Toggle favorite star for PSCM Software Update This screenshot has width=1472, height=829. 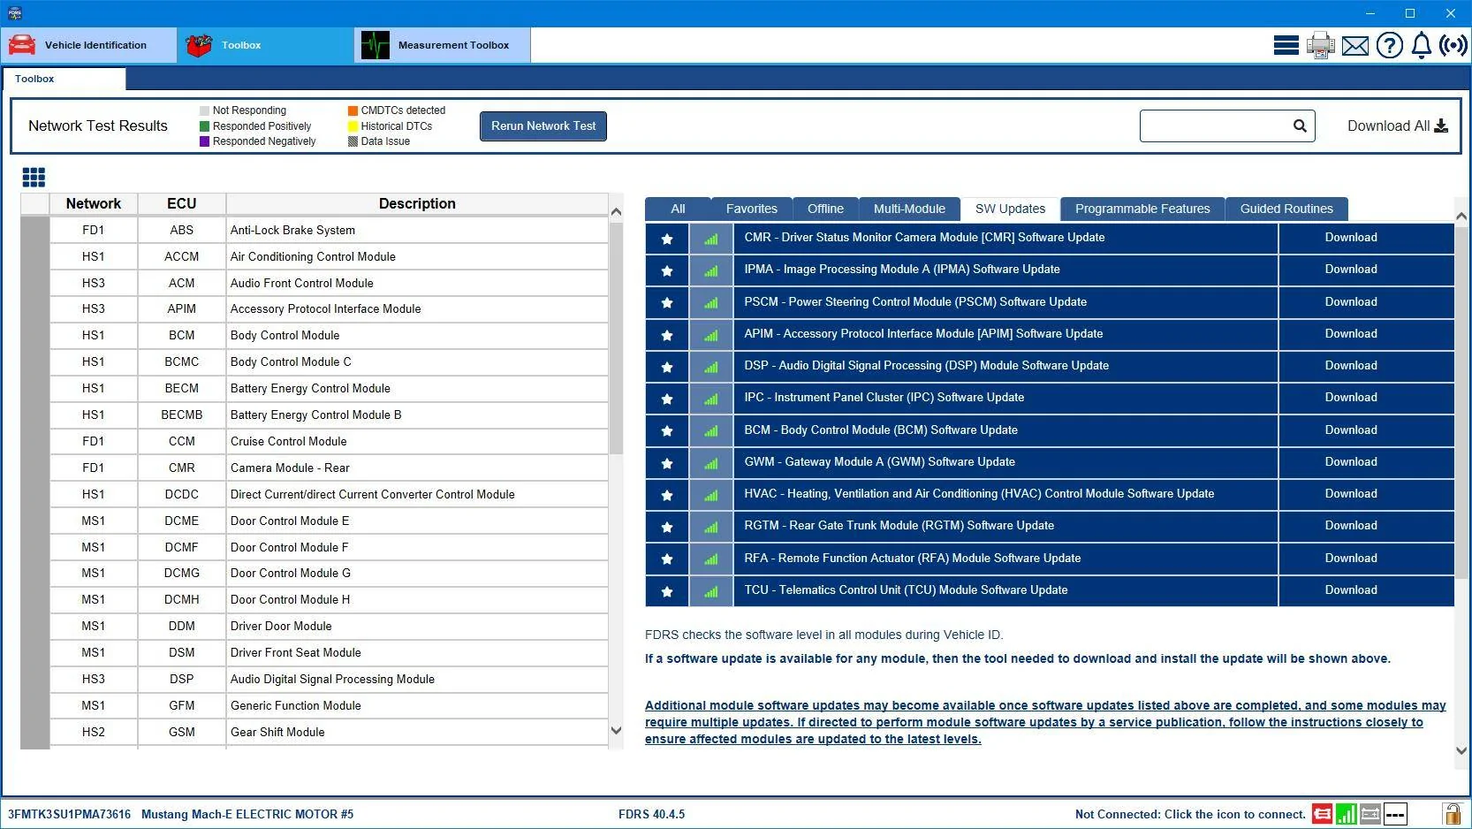[x=667, y=303]
